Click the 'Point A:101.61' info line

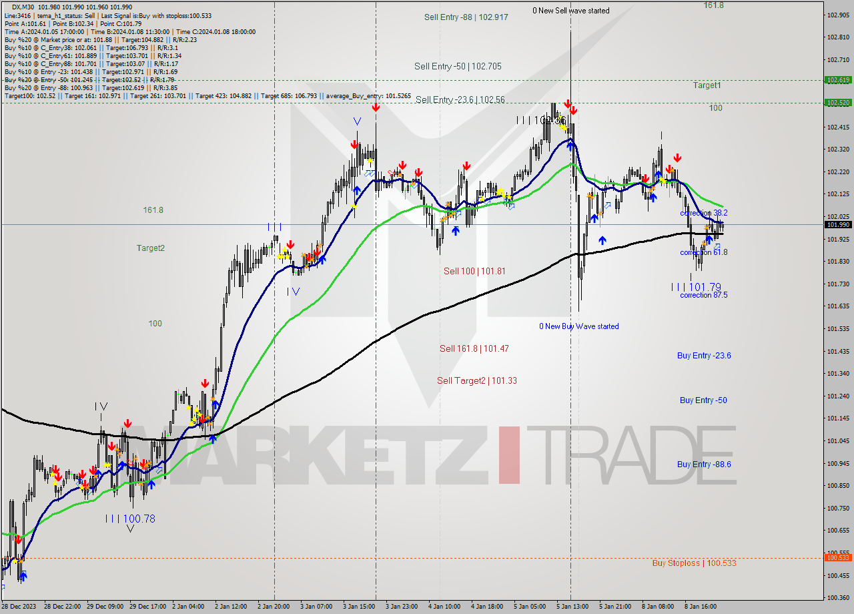[73, 23]
